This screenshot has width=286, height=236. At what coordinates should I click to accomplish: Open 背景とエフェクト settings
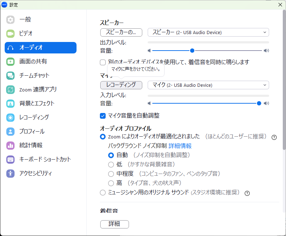click(41, 104)
